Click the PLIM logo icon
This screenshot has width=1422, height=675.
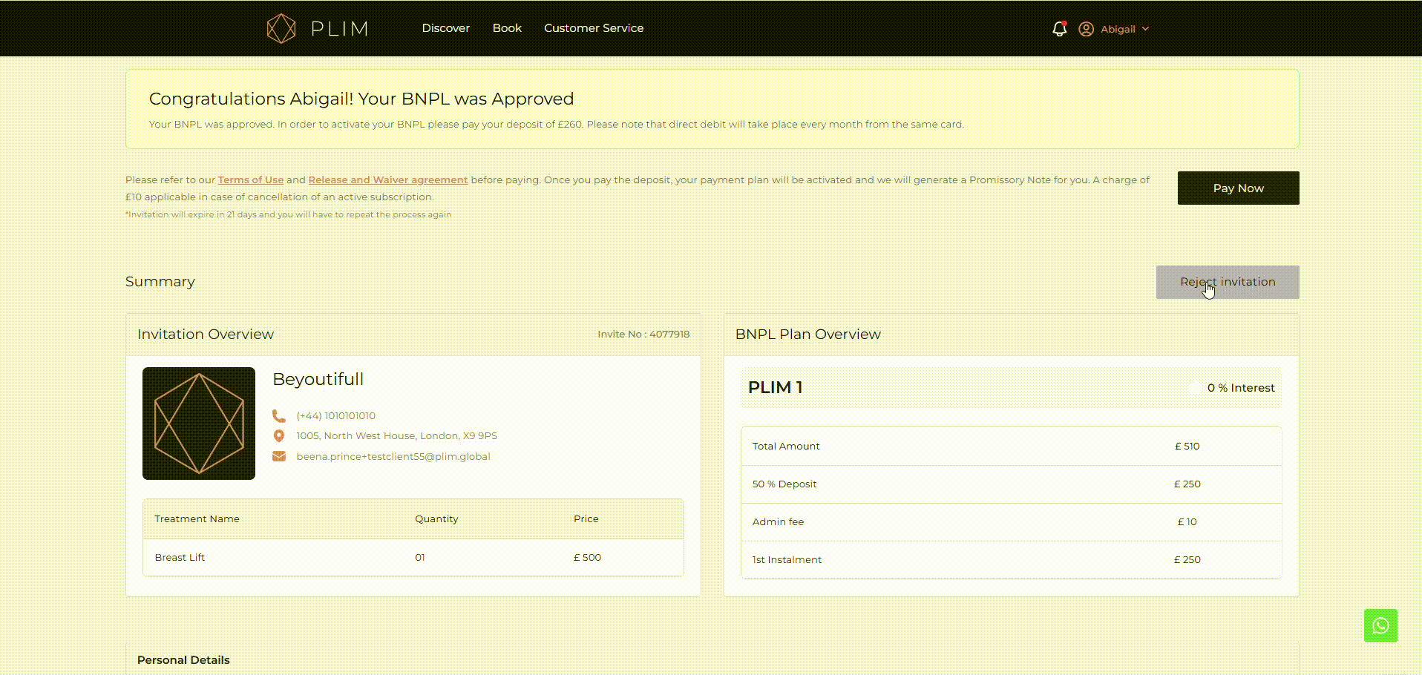[x=281, y=28]
